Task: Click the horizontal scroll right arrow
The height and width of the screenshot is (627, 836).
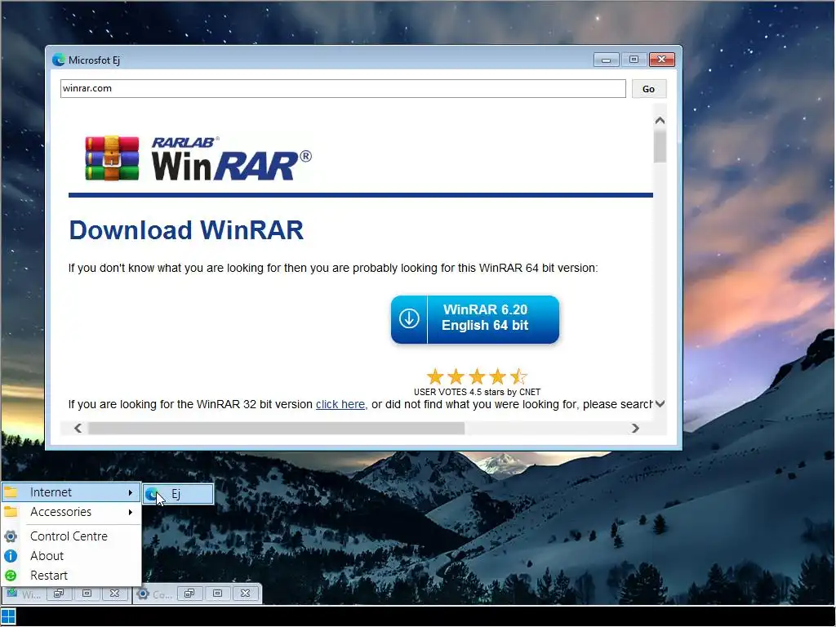Action: coord(635,428)
